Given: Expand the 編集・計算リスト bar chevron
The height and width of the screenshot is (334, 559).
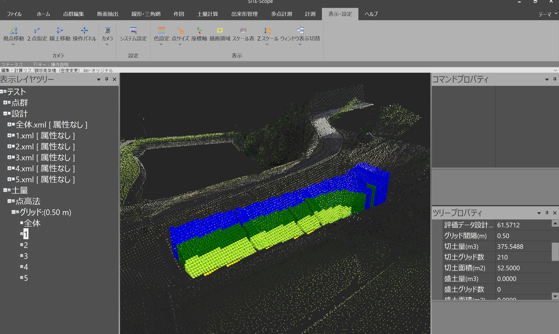Looking at the screenshot, I should point(555,70).
